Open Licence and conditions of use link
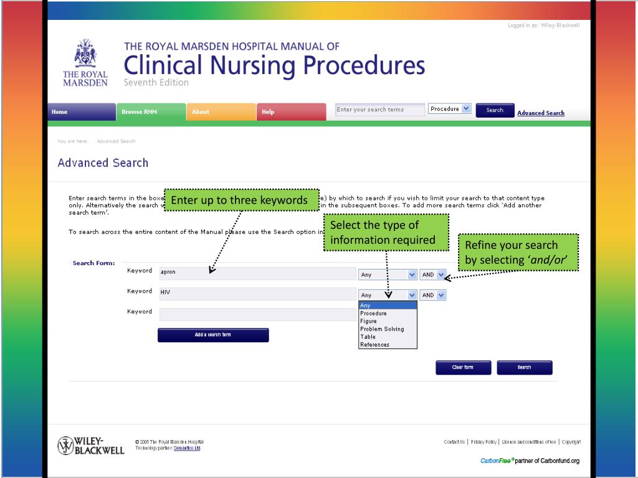Screen dimensions: 638x478 pos(529,442)
